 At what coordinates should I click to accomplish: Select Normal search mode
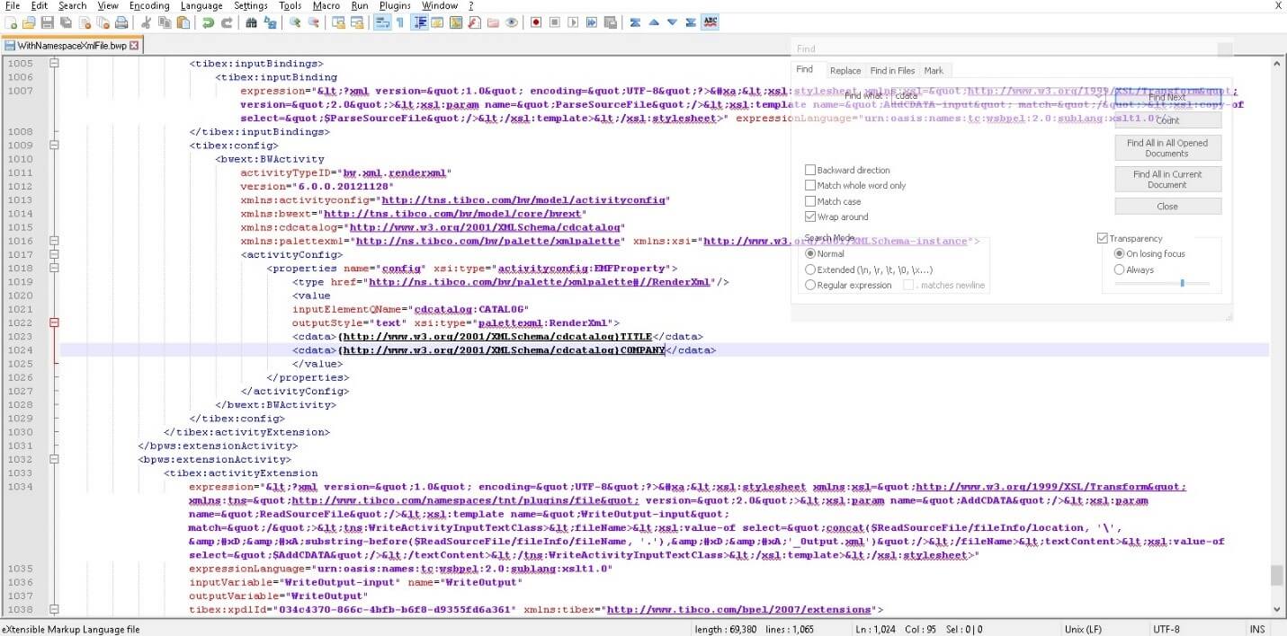pyautogui.click(x=810, y=253)
